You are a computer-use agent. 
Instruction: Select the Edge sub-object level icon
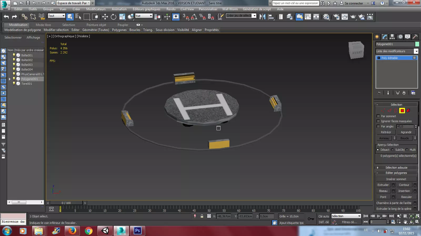point(389,111)
